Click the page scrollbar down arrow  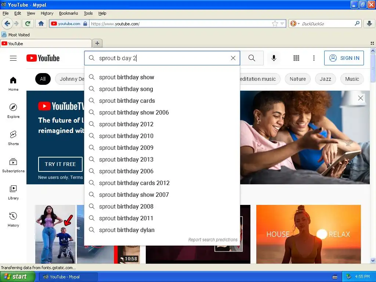point(373,260)
